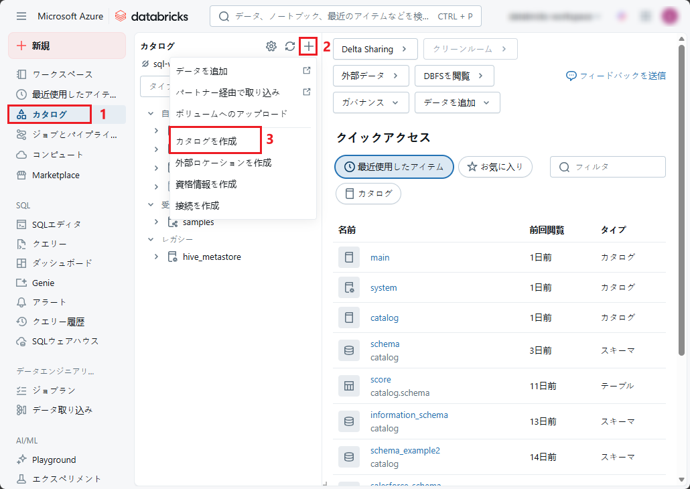Expand the hive_metastore tree node
Viewport: 690px width, 489px height.
point(156,257)
